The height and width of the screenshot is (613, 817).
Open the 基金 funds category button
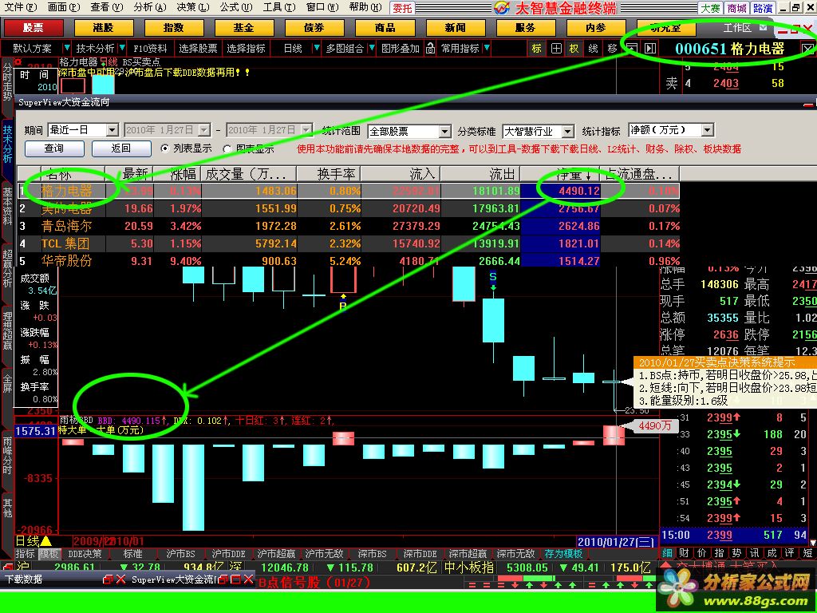tap(243, 28)
